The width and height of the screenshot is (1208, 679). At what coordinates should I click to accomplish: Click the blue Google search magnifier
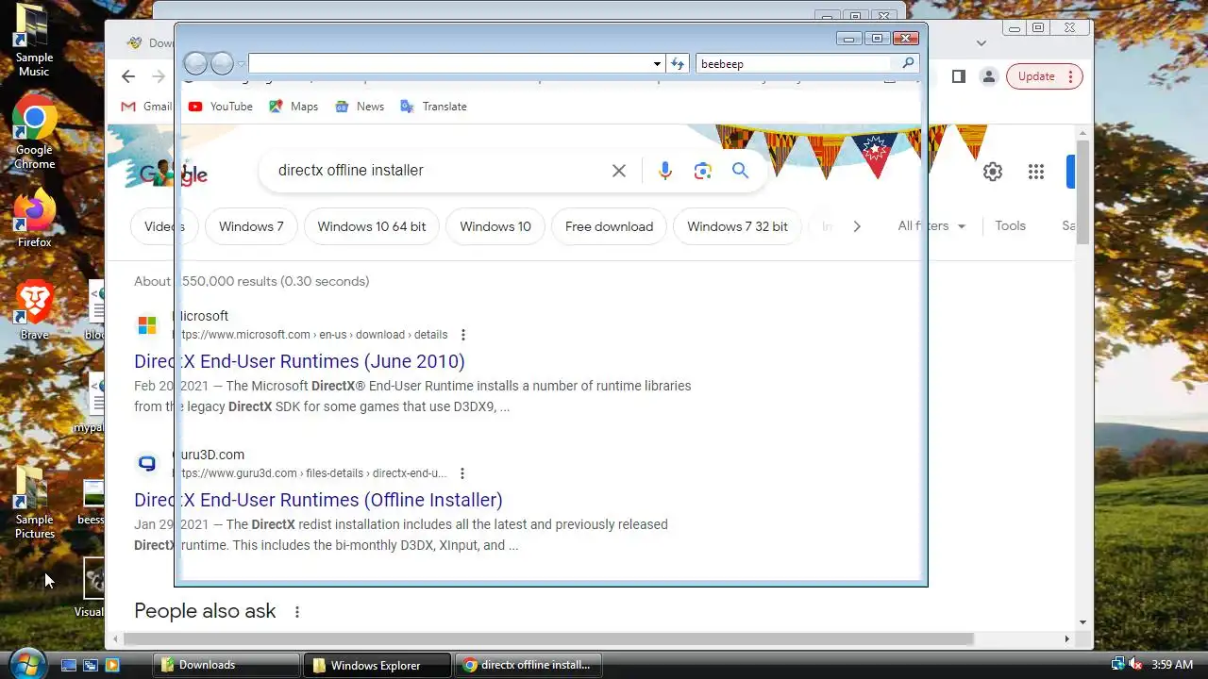pos(740,171)
